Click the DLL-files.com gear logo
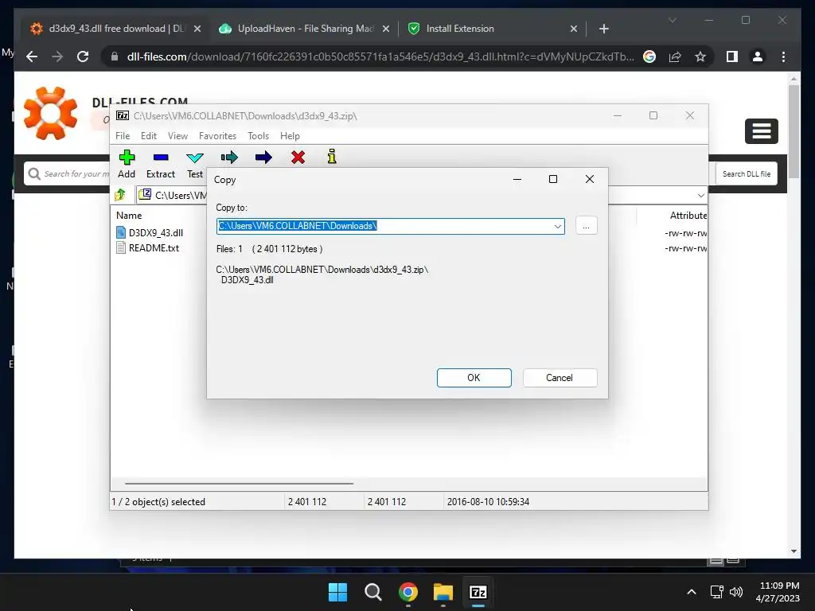Image resolution: width=815 pixels, height=611 pixels. pos(50,113)
